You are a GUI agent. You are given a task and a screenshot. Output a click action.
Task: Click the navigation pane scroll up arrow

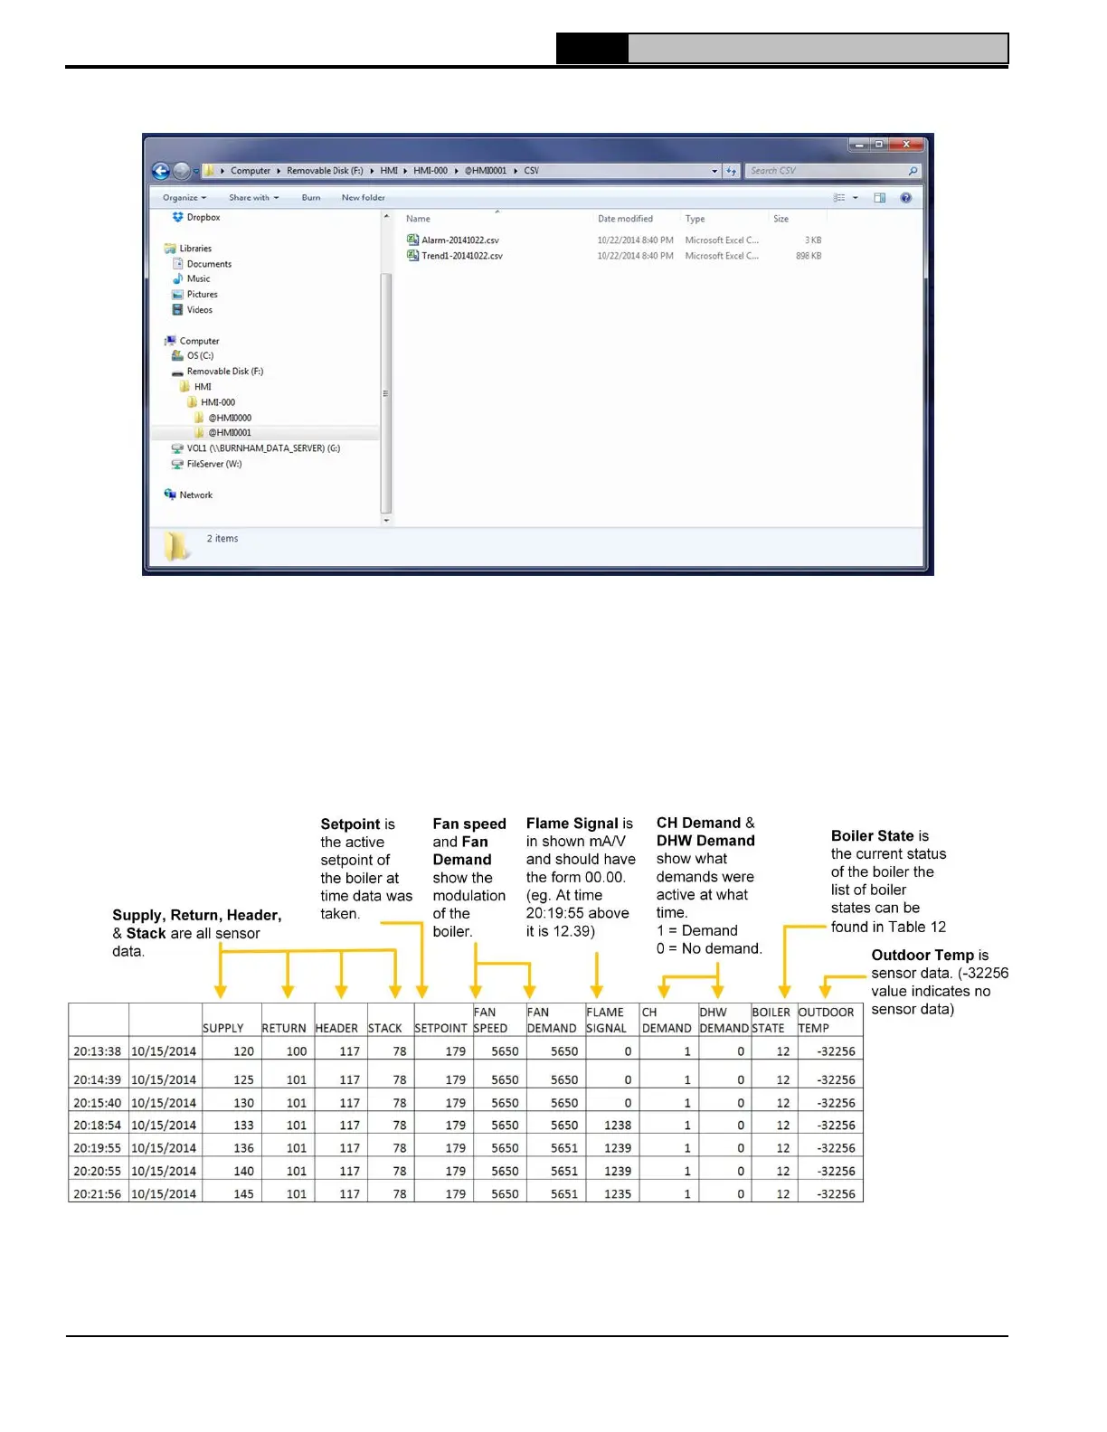tap(386, 217)
